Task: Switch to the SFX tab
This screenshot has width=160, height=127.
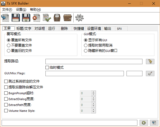Action: [x=121, y=29]
